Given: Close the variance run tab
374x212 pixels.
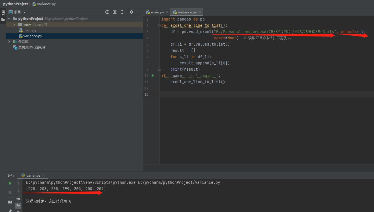Looking at the screenshot, I should pyautogui.click(x=43, y=176).
